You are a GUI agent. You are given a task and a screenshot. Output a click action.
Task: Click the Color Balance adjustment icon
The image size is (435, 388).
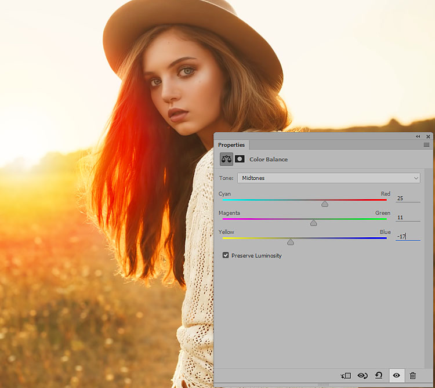point(226,159)
